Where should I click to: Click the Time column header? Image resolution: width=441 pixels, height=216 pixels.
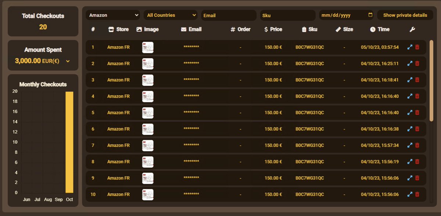point(380,29)
